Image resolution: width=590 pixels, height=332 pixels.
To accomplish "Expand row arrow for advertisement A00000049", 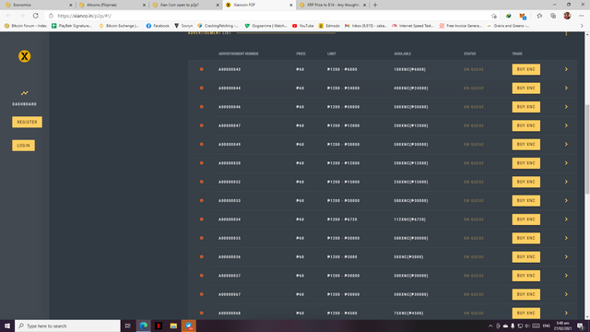I will click(566, 144).
